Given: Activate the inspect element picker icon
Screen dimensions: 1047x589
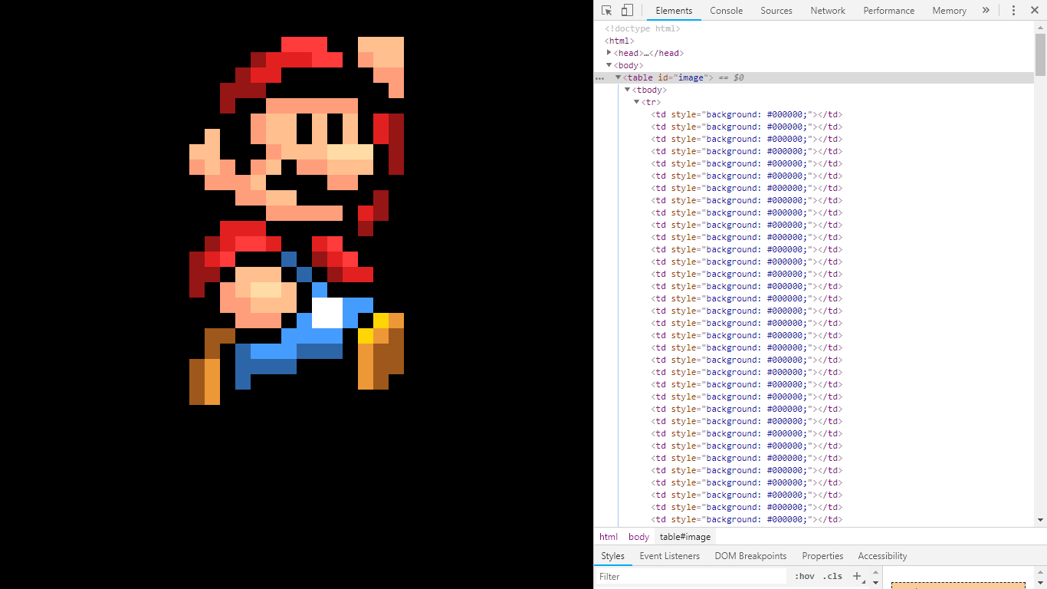Looking at the screenshot, I should pyautogui.click(x=607, y=11).
